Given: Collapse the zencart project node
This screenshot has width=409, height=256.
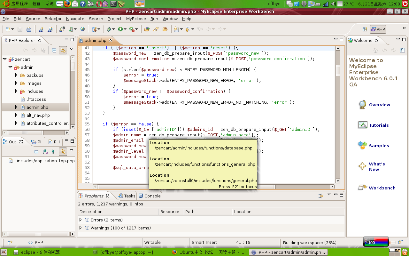Looking at the screenshot, I should pos(5,59).
